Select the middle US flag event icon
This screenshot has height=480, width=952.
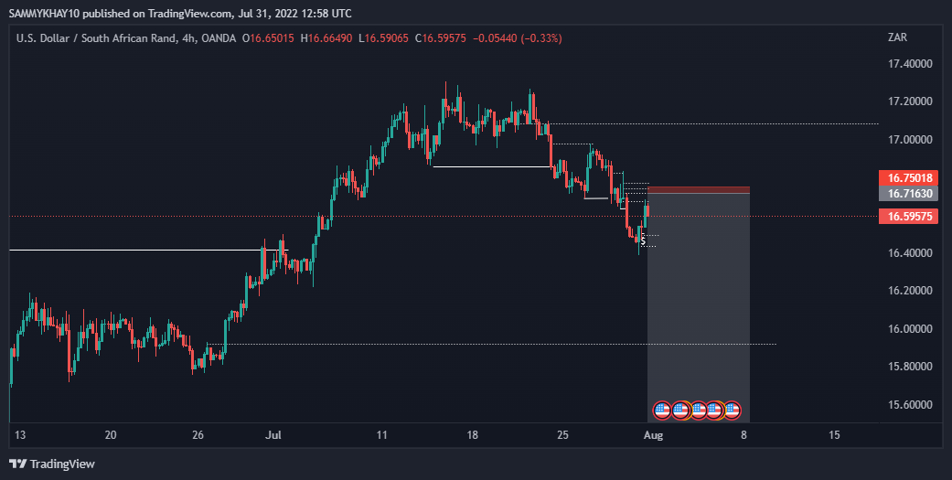coord(698,409)
